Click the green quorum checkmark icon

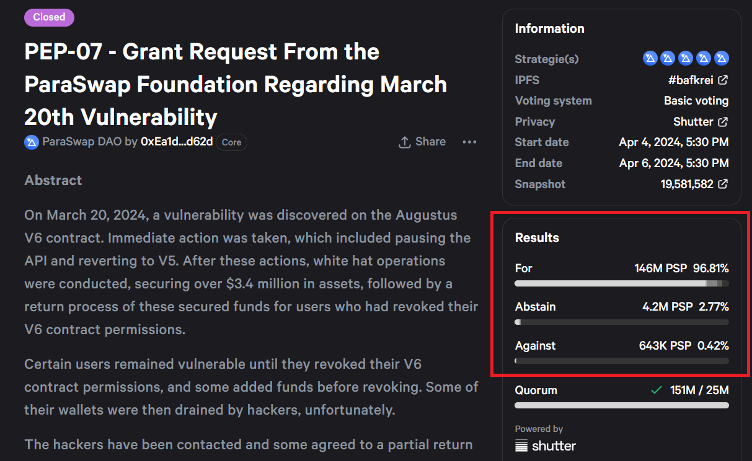(x=656, y=390)
